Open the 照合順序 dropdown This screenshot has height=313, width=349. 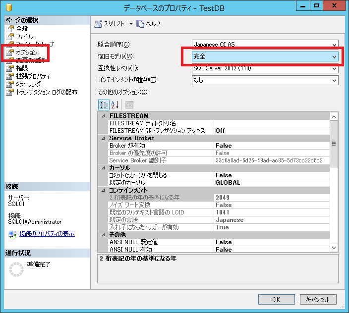tap(334, 44)
